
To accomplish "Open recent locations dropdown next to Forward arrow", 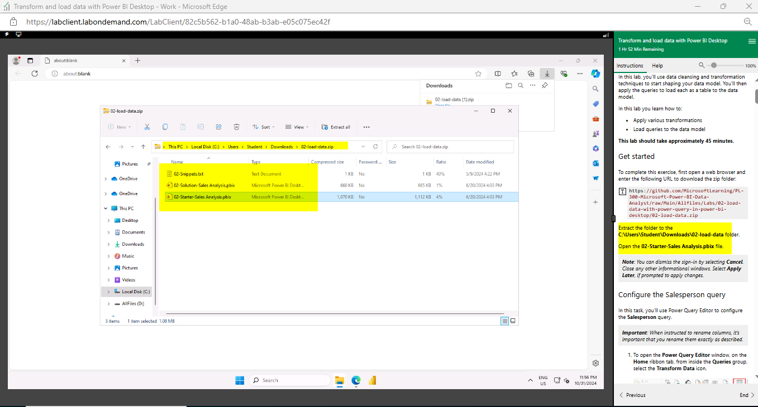I will click(132, 147).
